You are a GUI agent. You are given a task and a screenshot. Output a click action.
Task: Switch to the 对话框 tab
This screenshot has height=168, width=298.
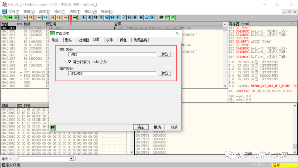point(84,40)
